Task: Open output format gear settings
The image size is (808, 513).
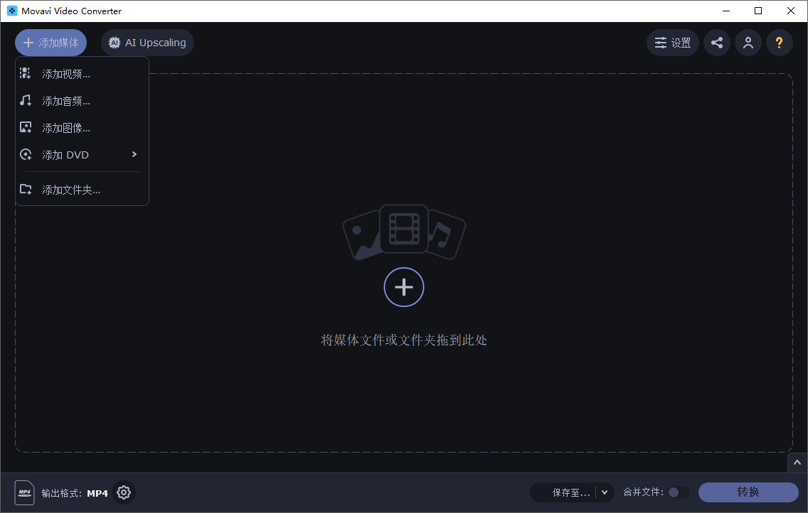Action: coord(124,492)
